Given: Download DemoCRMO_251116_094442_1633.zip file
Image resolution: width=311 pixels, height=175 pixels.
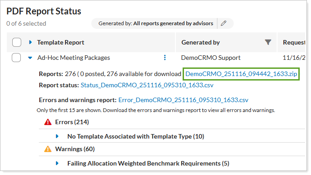Looking at the screenshot, I should point(241,74).
